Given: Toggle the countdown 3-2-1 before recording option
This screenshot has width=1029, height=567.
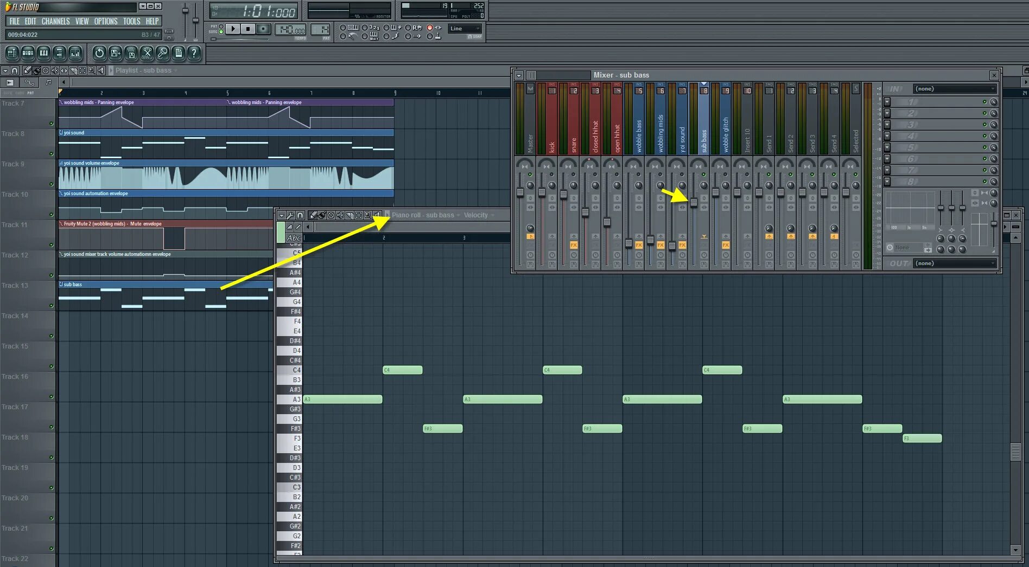Looking at the screenshot, I should [x=365, y=28].
